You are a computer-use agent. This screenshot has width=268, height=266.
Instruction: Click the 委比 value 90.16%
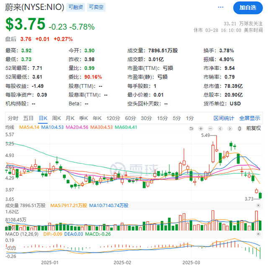click(93, 77)
